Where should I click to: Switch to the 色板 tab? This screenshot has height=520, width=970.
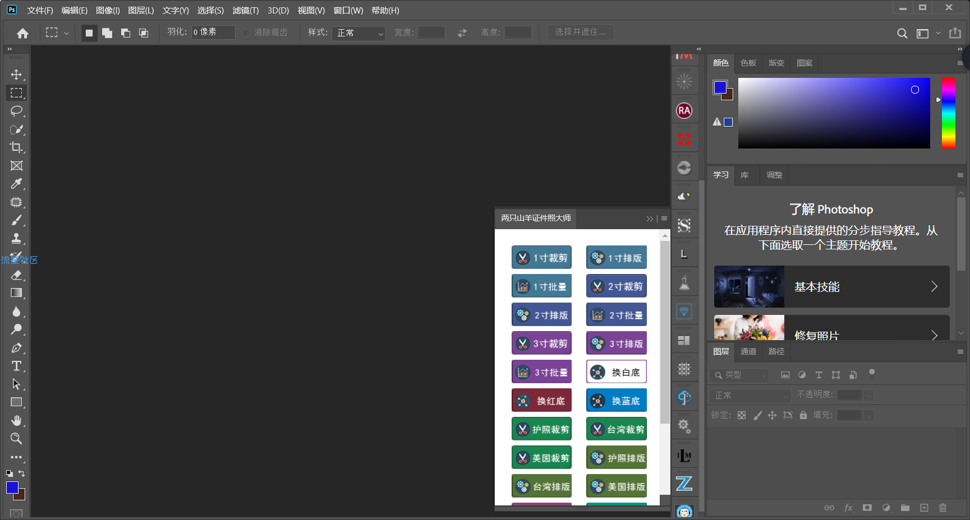coord(748,63)
